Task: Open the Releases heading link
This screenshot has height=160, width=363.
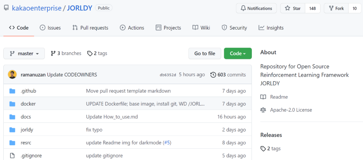Action: [271, 135]
